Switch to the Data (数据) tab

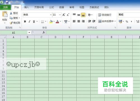pos(62,7)
